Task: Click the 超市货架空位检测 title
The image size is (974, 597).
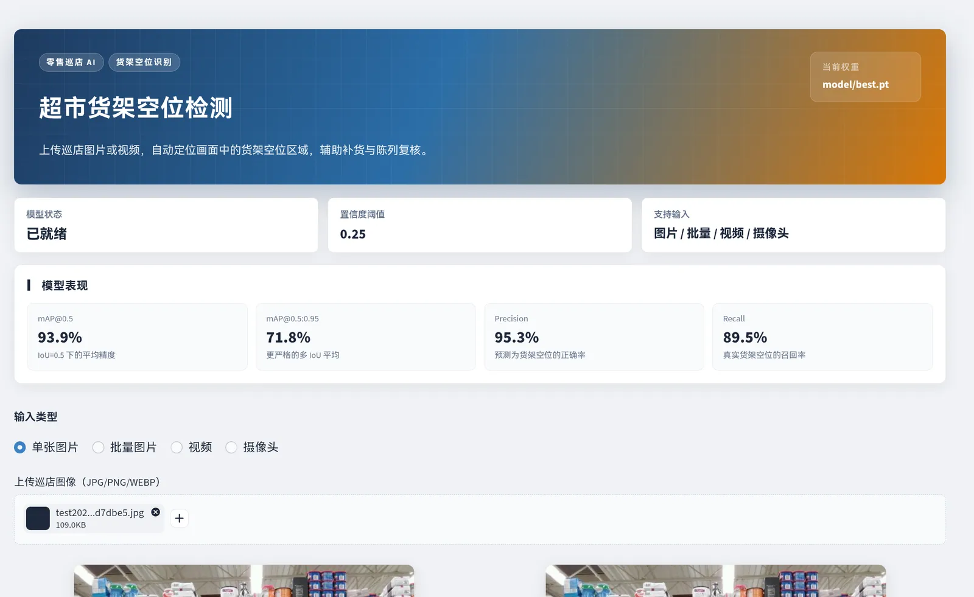Action: tap(136, 108)
